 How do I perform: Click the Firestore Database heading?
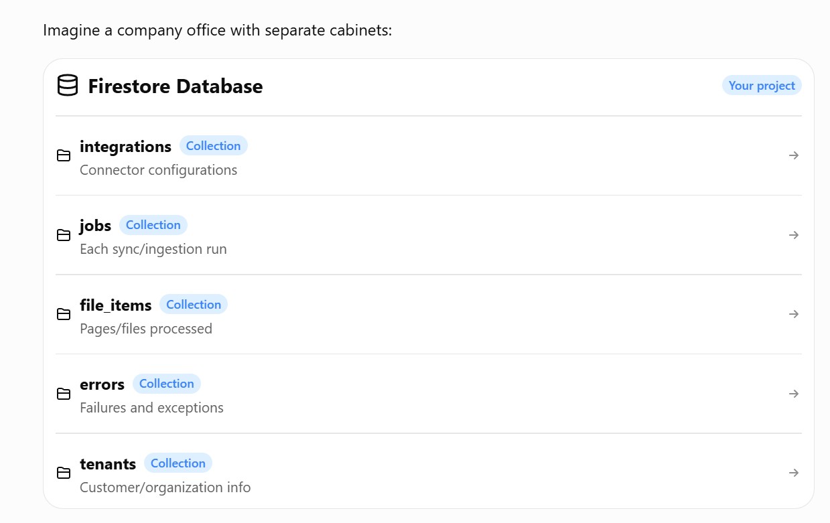coord(176,86)
